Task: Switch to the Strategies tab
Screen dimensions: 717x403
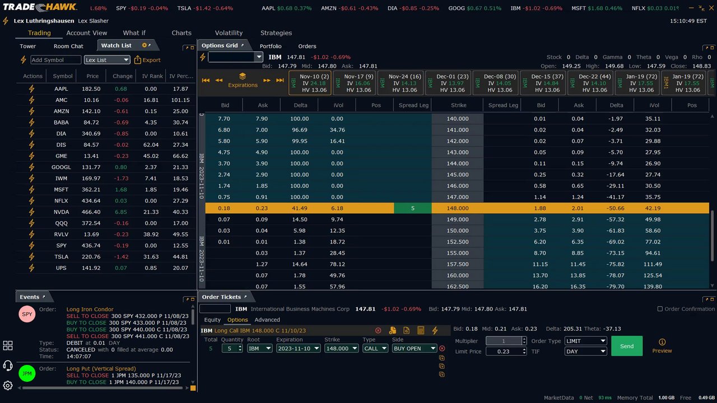Action: (276, 33)
